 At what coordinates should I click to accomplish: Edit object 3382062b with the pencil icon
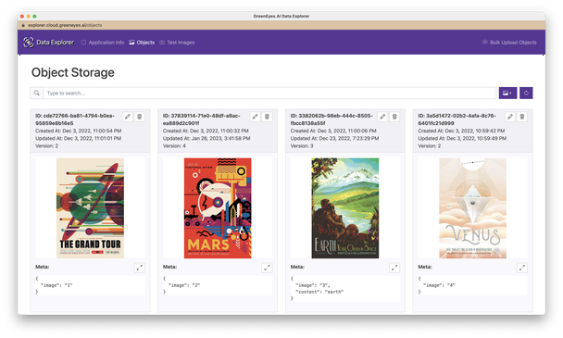coord(382,117)
